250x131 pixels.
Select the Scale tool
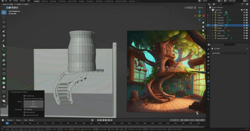[x=4, y=31]
